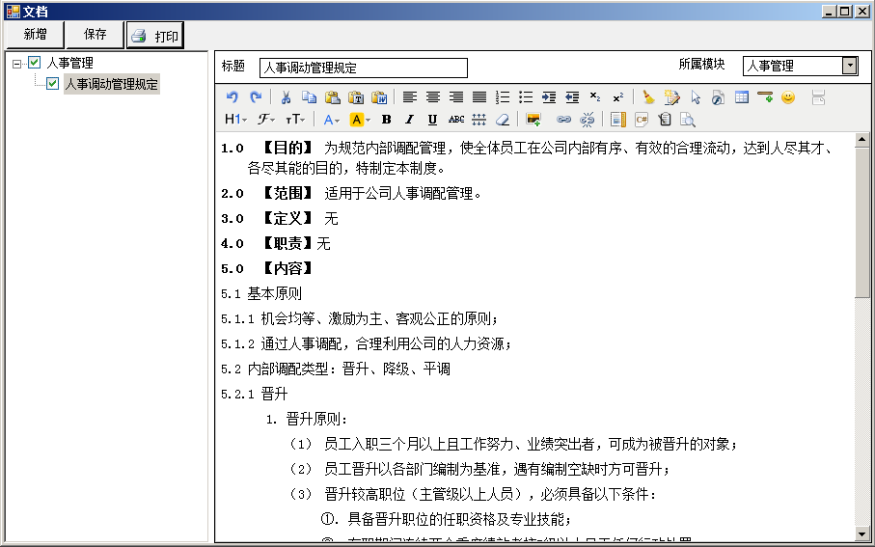
Task: Collapse the 人事管理 tree node
Action: [16, 64]
